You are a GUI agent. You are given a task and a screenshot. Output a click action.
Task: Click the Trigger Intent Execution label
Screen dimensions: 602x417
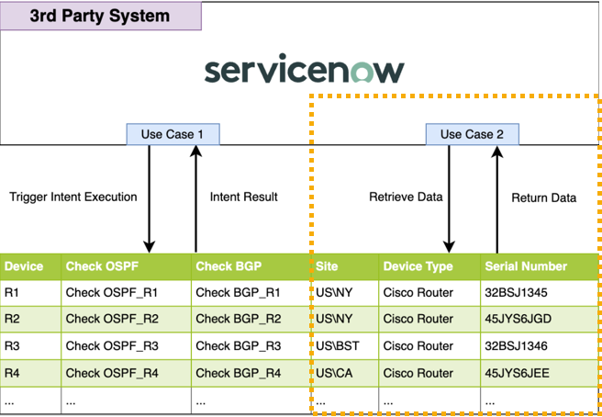[x=73, y=197]
